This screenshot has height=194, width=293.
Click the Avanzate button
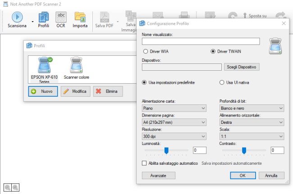(x=158, y=175)
